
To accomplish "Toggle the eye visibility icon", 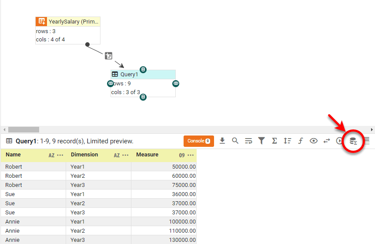I will pos(314,141).
